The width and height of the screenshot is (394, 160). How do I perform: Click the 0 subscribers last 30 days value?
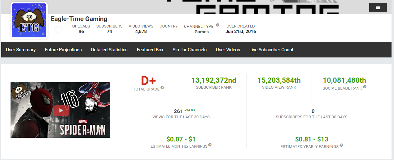313,111
